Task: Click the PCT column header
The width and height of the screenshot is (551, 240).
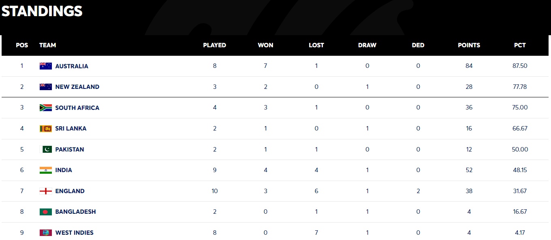Action: [x=519, y=45]
